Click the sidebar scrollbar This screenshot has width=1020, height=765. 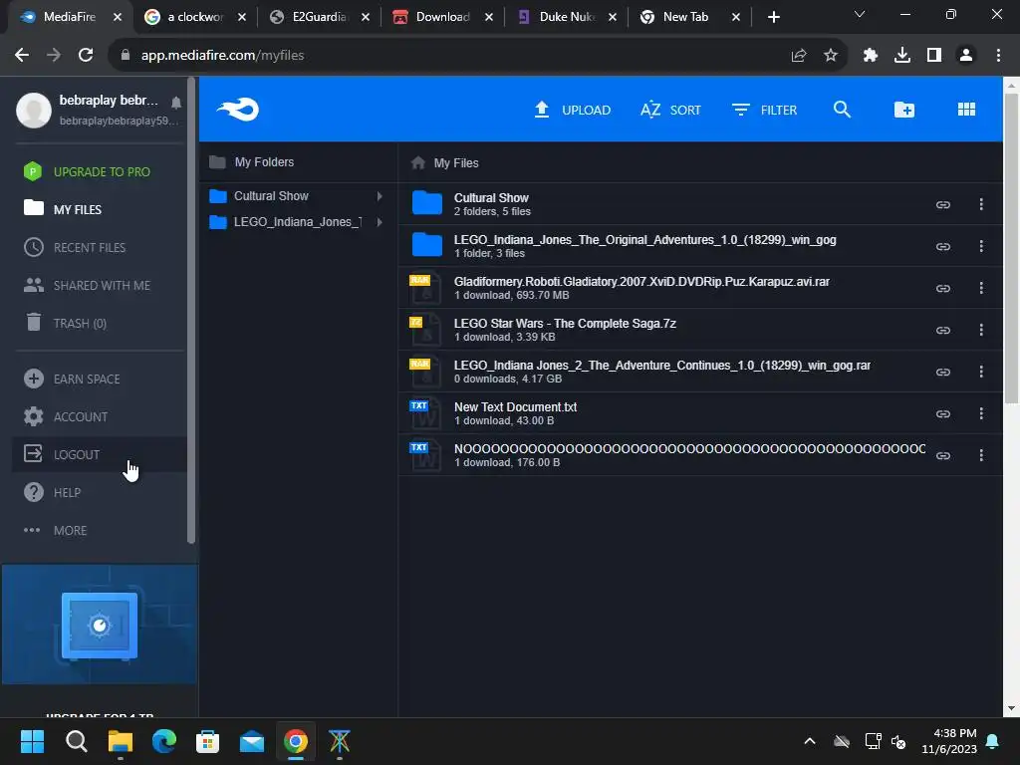(x=191, y=311)
